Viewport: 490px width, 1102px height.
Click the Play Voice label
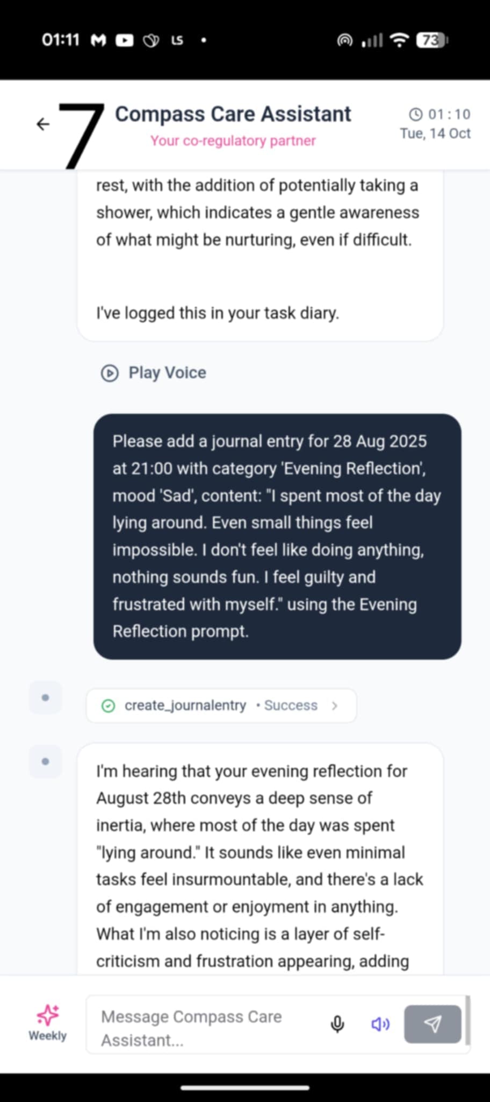point(167,373)
